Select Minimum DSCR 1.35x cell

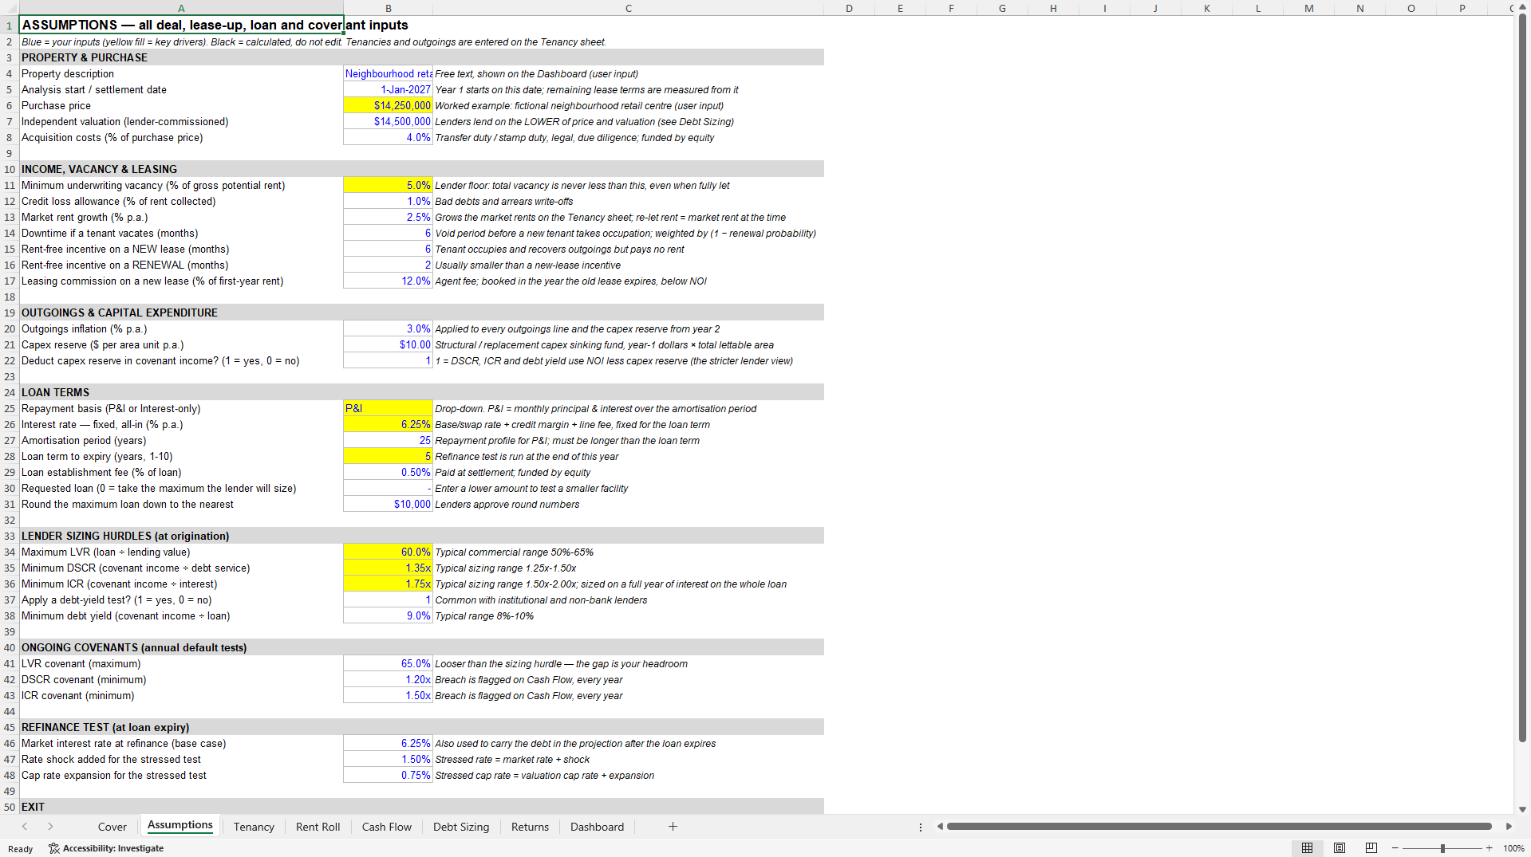tap(388, 568)
